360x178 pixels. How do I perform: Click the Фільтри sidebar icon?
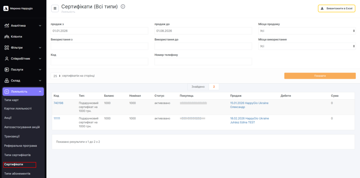[7, 48]
